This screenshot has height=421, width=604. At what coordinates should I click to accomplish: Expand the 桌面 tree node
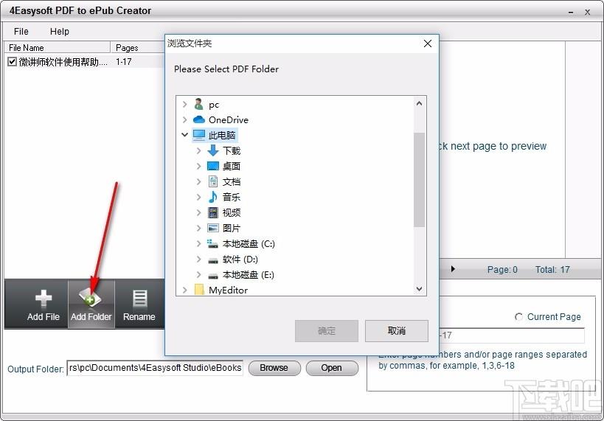tap(199, 166)
